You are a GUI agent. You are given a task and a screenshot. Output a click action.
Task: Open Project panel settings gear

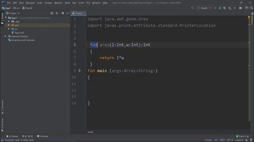(63, 13)
